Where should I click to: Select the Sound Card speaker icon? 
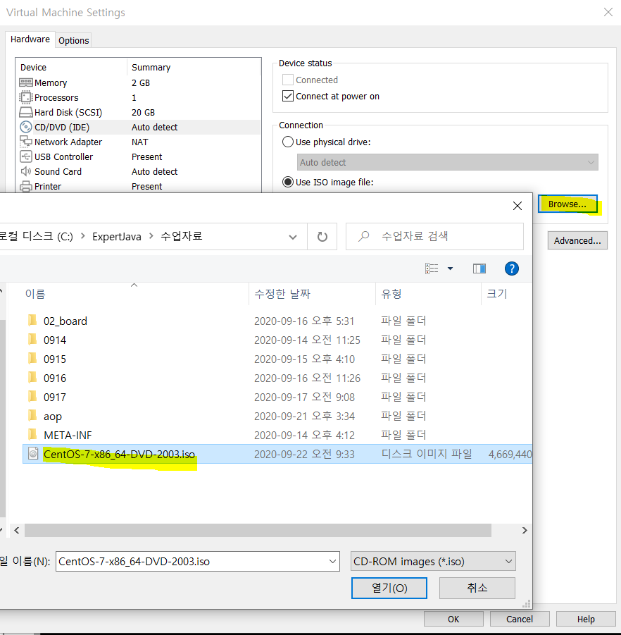coord(26,171)
